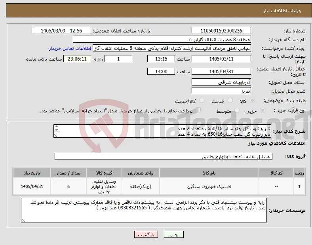The width and height of the screenshot is (312, 245).
Task: Click the resize grip of description box
Action: 55,135
